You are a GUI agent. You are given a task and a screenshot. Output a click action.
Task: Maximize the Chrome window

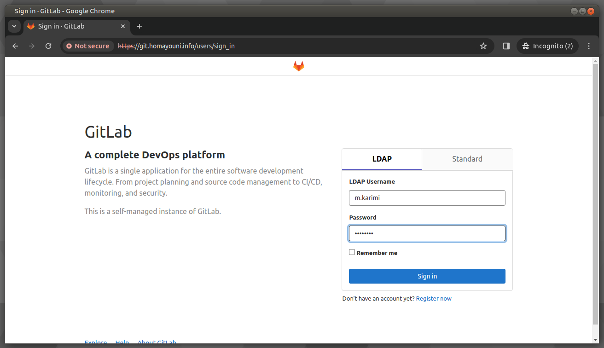click(582, 11)
